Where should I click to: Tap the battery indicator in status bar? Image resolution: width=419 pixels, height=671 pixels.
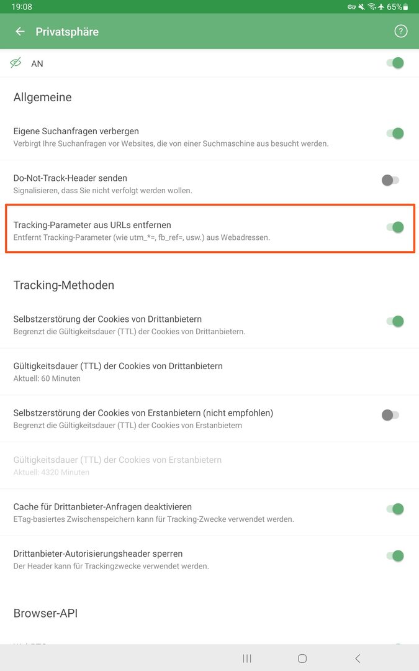[x=406, y=7]
